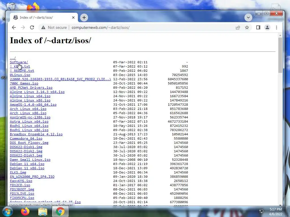Screen dimensions: 290x217
Task: Open the Chrome profile menu
Action: point(267,27)
